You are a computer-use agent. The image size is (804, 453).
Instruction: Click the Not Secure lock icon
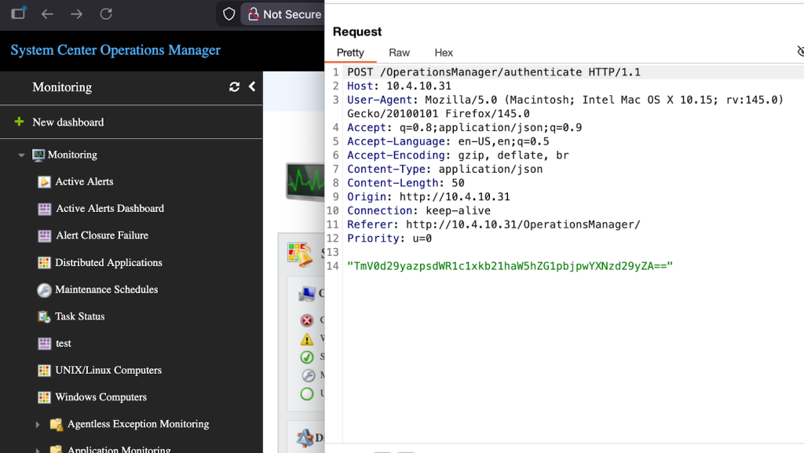(253, 14)
